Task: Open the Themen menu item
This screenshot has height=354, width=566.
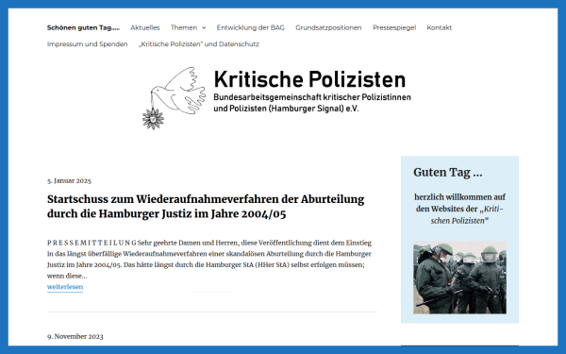Action: [184, 27]
